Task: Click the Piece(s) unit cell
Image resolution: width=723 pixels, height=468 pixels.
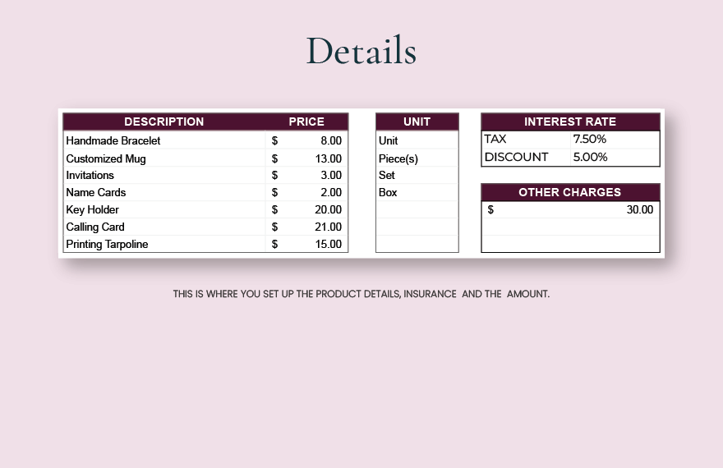Action: pyautogui.click(x=398, y=158)
